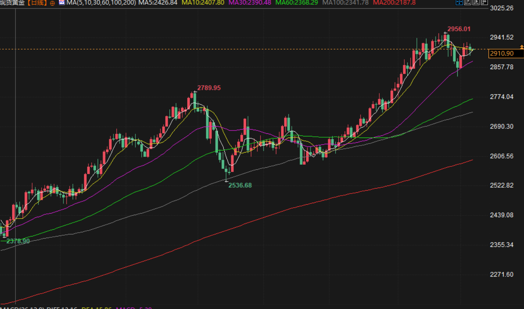Click the 2355.34 price axis label
This screenshot has height=309, width=524.
point(501,244)
